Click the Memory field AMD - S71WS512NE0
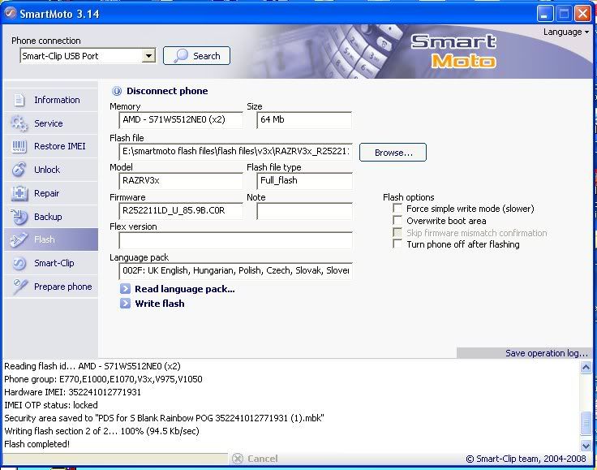The image size is (597, 470). (181, 120)
